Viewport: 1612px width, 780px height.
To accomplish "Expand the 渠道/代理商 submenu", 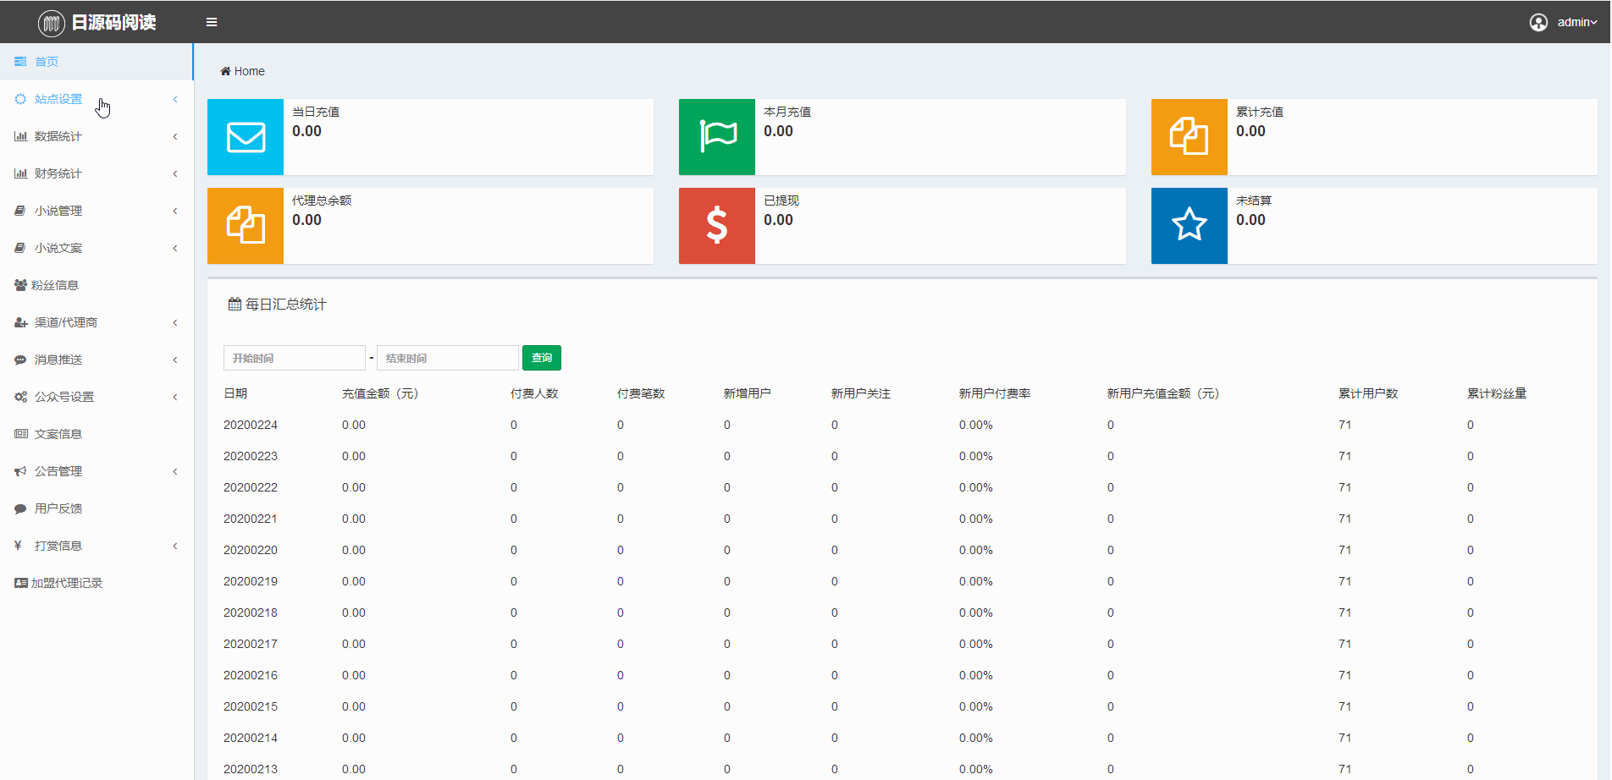I will [x=66, y=322].
